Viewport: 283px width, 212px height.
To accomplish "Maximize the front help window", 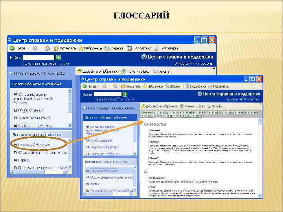I will pos(253,79).
